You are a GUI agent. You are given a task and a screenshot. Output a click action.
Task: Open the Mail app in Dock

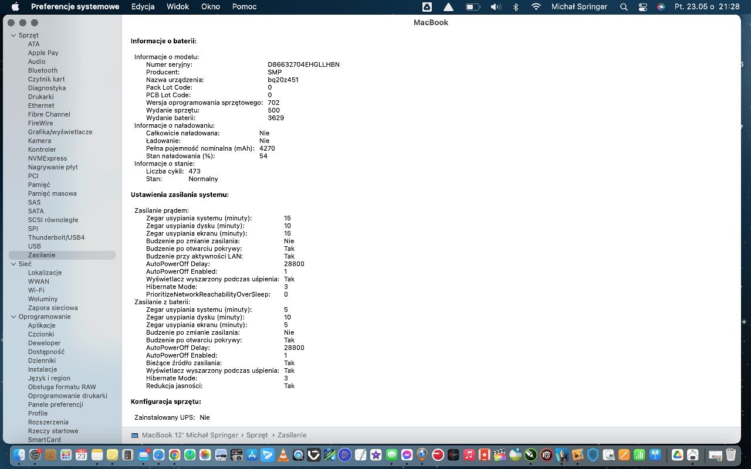143,455
